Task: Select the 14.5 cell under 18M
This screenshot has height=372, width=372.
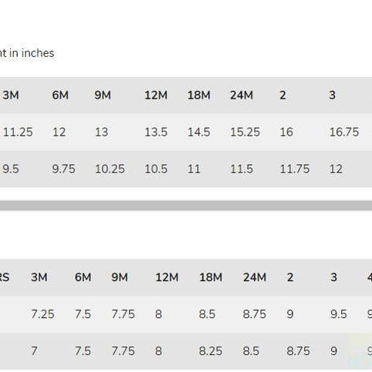Action: (199, 132)
